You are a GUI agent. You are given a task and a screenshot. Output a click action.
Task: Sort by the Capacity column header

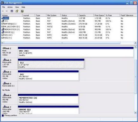86,15
